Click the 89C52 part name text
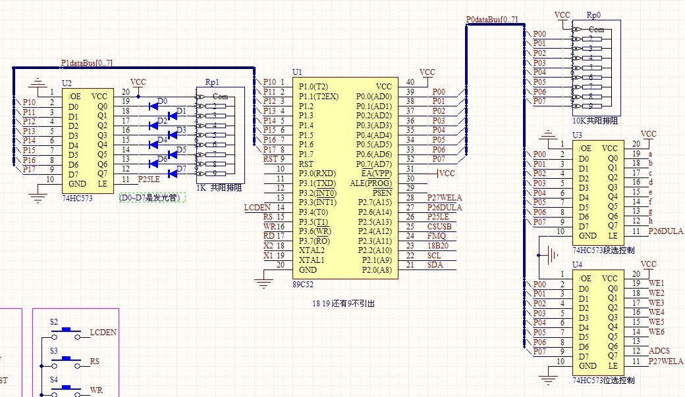 (303, 284)
